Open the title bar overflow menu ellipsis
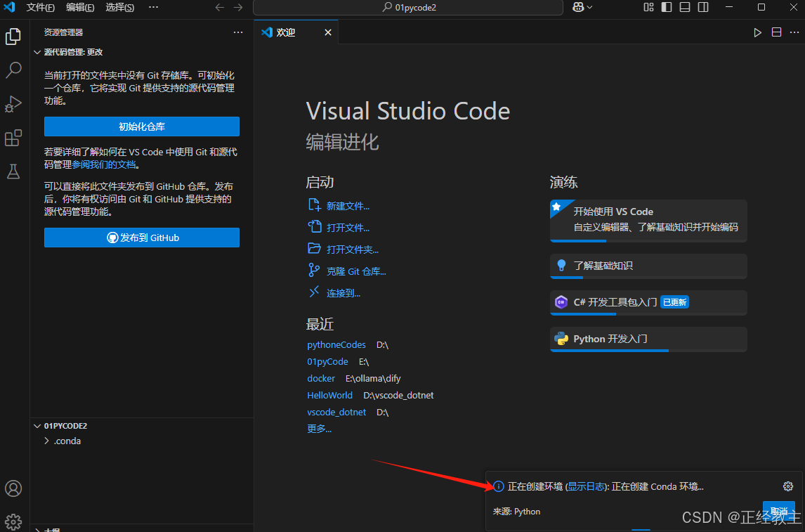This screenshot has width=805, height=532. click(x=153, y=7)
